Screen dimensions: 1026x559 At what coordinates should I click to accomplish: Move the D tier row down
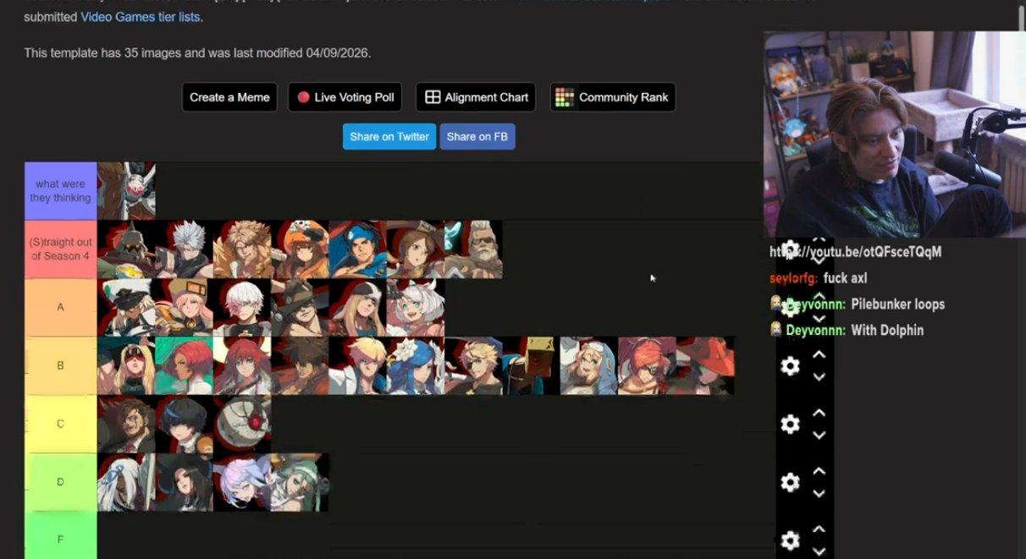[819, 494]
